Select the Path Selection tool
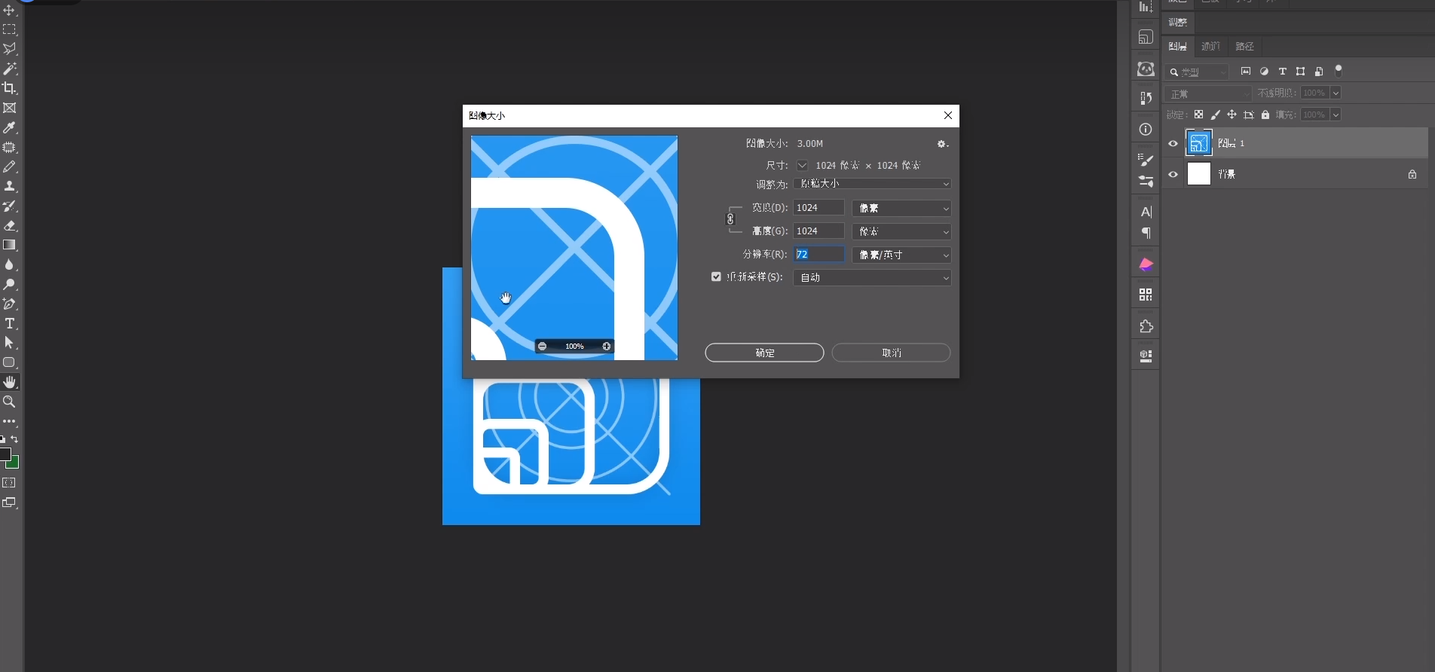This screenshot has height=672, width=1435. coord(10,343)
